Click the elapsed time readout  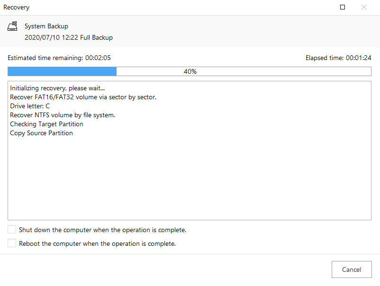[x=338, y=58]
